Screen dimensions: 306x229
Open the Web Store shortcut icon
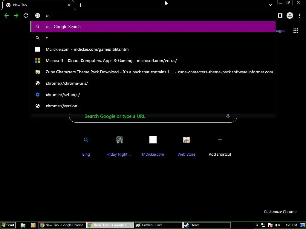[x=186, y=140]
